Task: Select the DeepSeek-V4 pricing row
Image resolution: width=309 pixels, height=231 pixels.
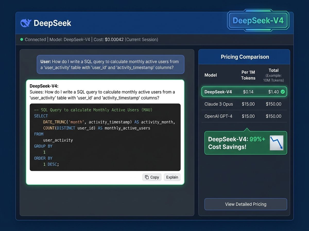Action: (244, 92)
